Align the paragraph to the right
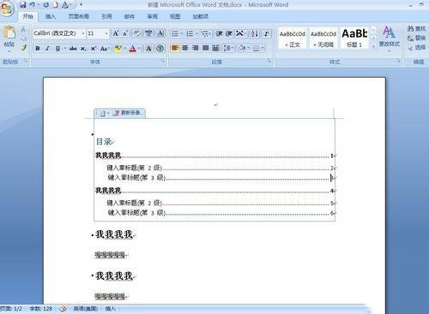 (x=195, y=48)
